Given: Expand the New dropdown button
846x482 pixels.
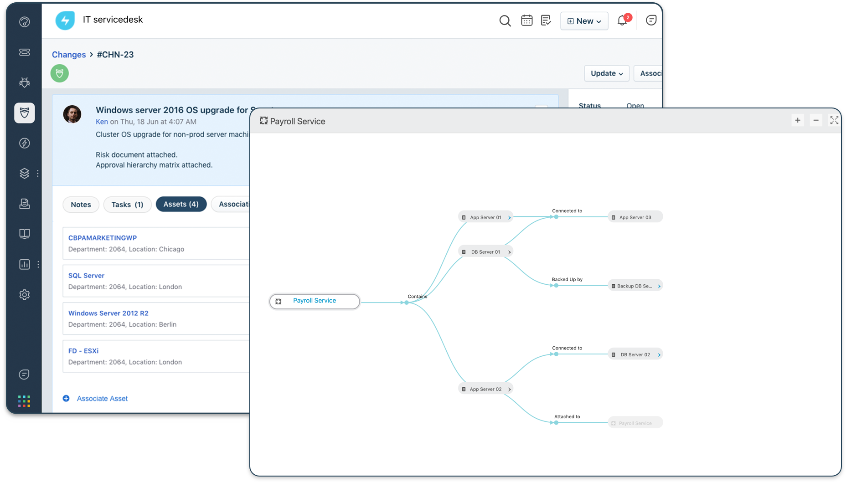Looking at the screenshot, I should point(584,21).
